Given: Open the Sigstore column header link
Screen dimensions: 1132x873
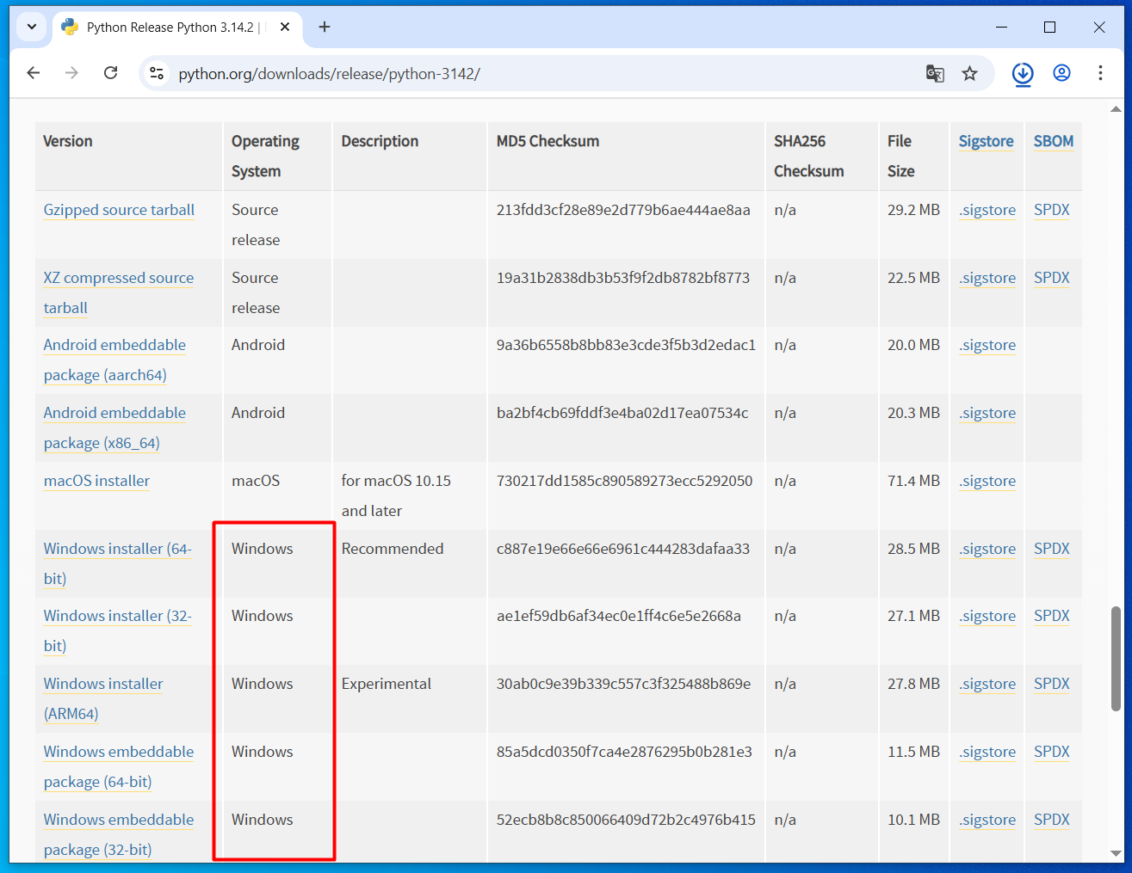Looking at the screenshot, I should coord(986,141).
